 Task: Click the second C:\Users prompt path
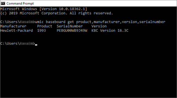click(x=18, y=43)
